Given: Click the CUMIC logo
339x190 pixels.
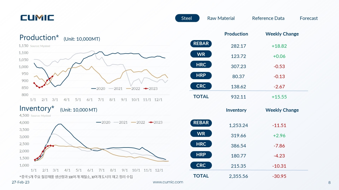Looking at the screenshot, I should pos(37,18).
